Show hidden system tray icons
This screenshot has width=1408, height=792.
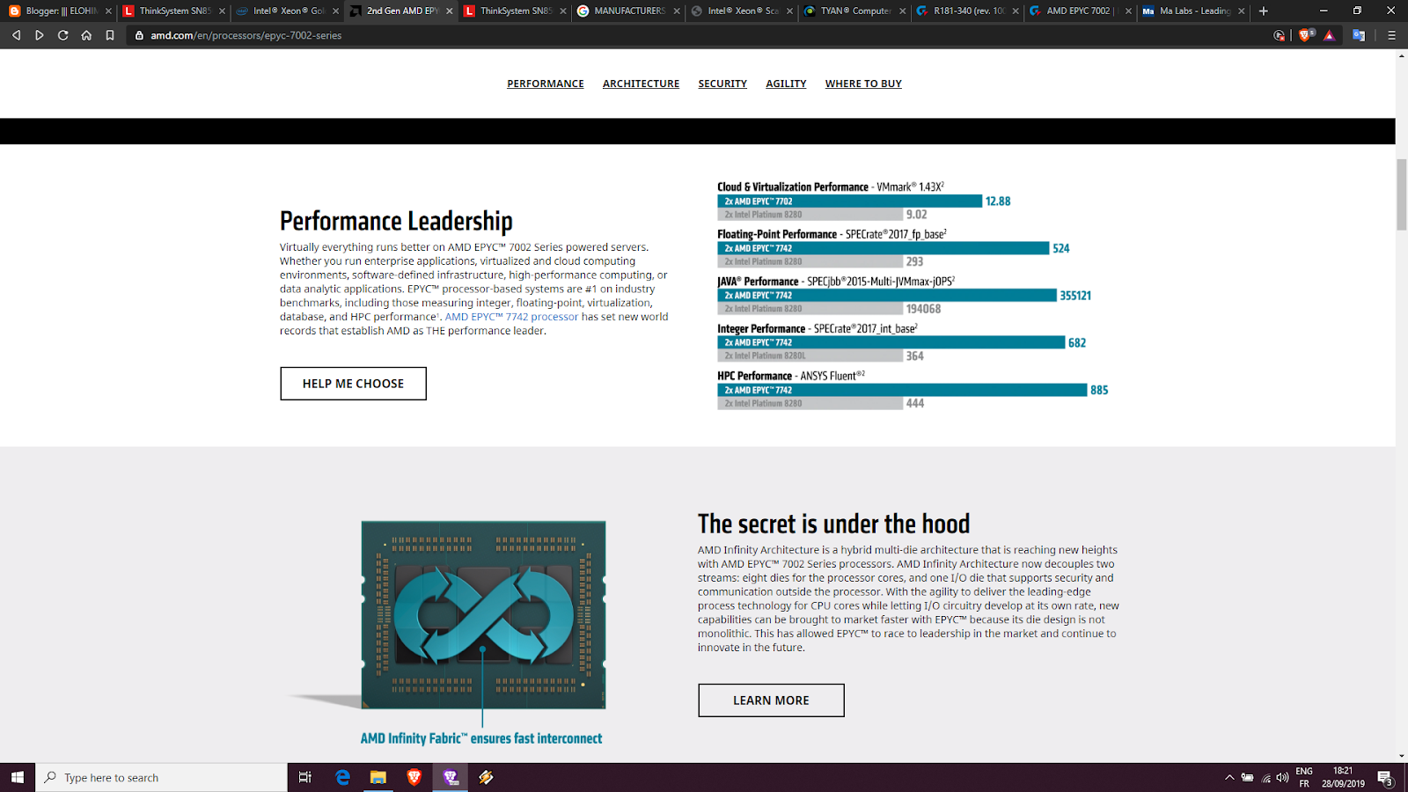coord(1229,777)
